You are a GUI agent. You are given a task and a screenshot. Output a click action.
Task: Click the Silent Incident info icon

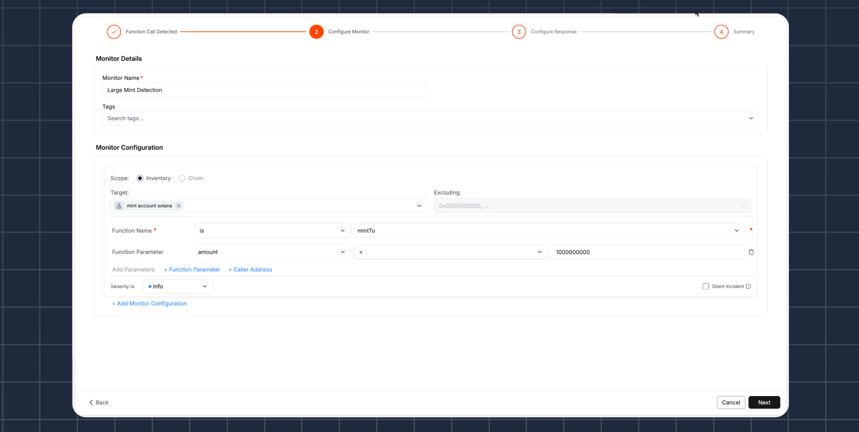coord(748,287)
